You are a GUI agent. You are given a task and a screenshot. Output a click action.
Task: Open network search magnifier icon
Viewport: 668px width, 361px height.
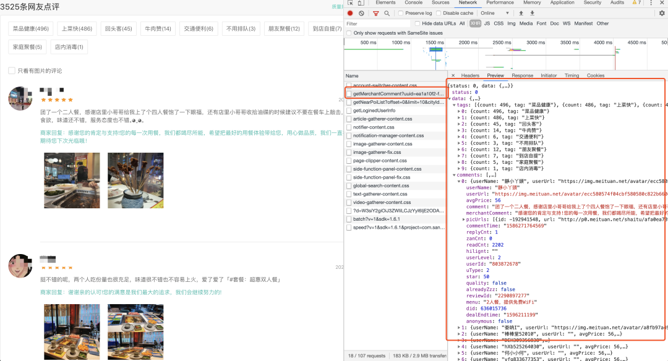pyautogui.click(x=387, y=13)
